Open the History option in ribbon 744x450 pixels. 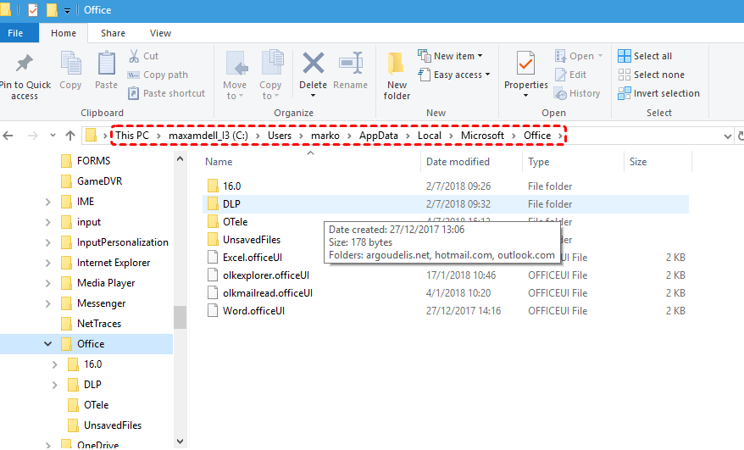point(577,93)
